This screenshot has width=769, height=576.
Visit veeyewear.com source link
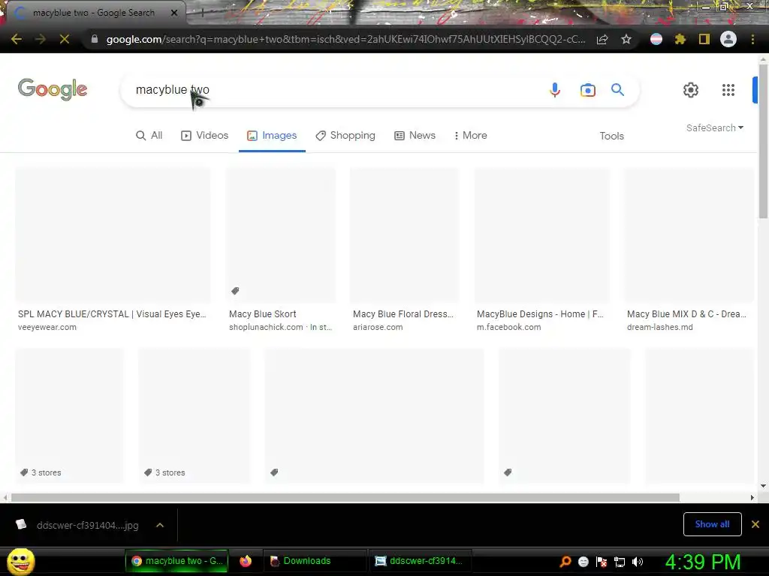pos(47,327)
